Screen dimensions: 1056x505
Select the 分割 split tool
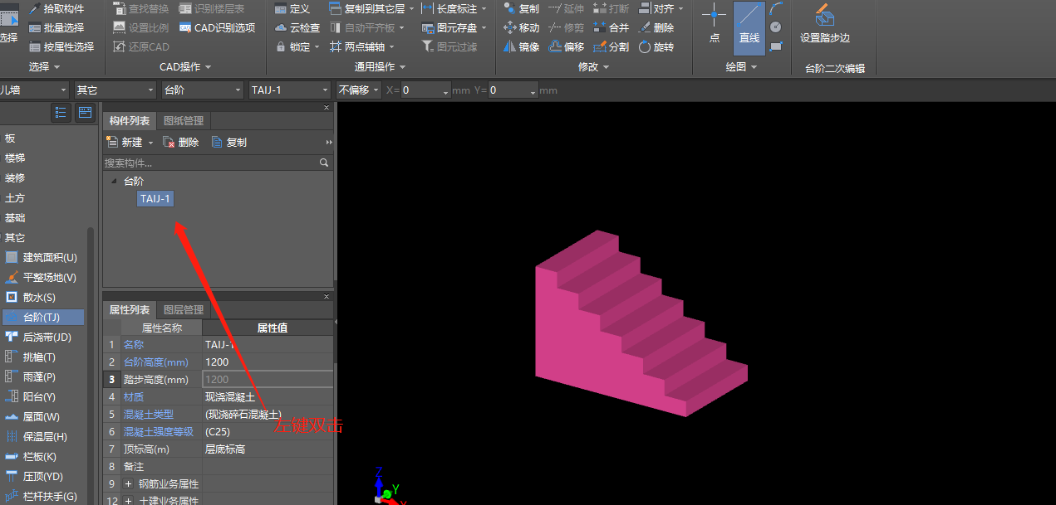(x=611, y=47)
